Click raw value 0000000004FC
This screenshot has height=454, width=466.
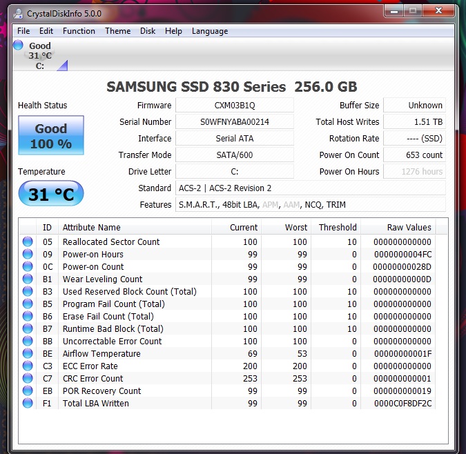[402, 255]
